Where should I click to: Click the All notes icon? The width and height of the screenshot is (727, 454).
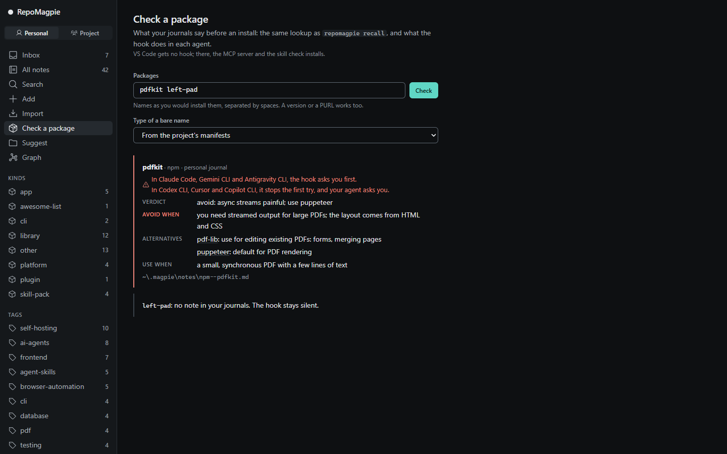[x=13, y=70]
